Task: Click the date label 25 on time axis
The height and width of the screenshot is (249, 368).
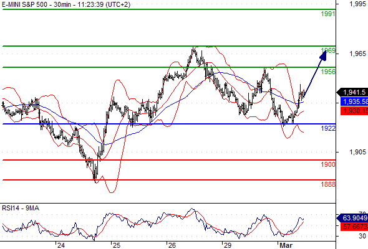Action: 117,245
